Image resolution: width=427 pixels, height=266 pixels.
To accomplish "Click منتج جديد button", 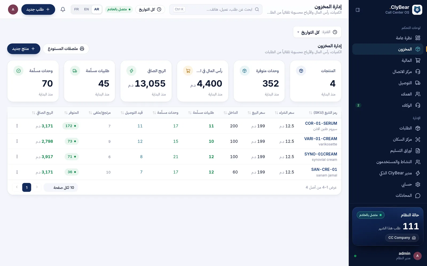I will tap(24, 49).
